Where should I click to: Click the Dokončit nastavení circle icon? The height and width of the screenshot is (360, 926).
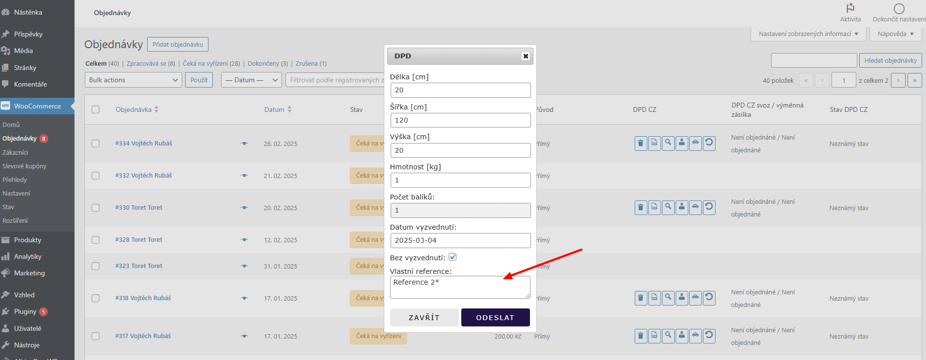[899, 9]
